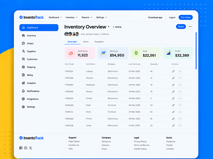Open more options for Chair row

[x=180, y=112]
